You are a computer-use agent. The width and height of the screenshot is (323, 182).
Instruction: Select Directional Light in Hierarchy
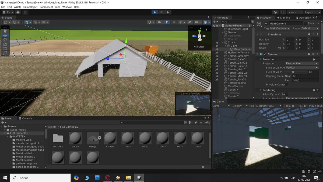[x=238, y=29]
